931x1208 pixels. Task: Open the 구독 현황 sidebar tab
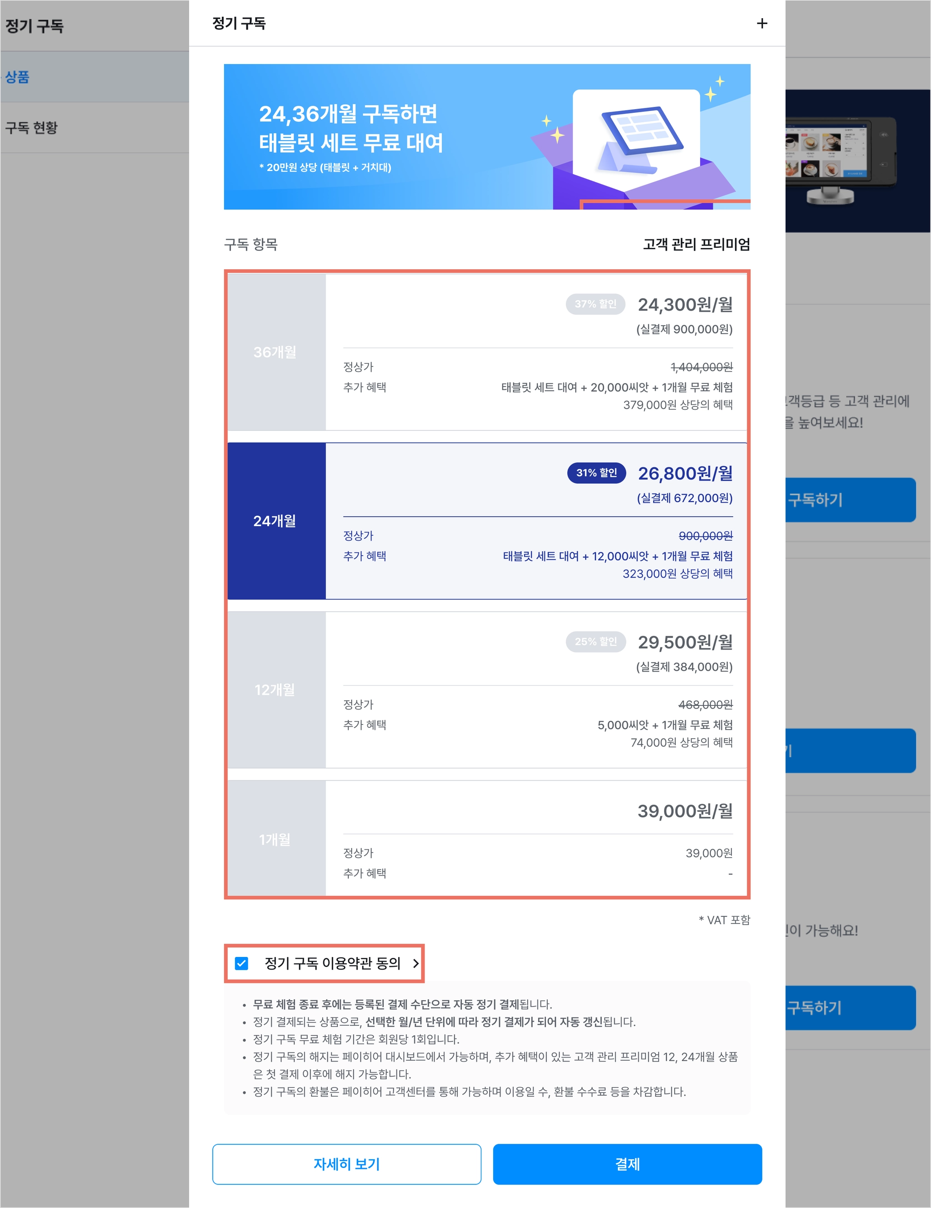95,128
